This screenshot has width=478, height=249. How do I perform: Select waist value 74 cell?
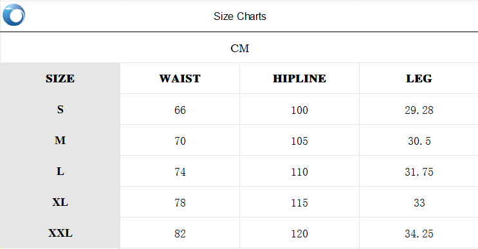click(x=180, y=172)
